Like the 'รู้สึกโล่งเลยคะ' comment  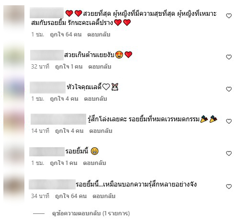pyautogui.click(x=229, y=121)
